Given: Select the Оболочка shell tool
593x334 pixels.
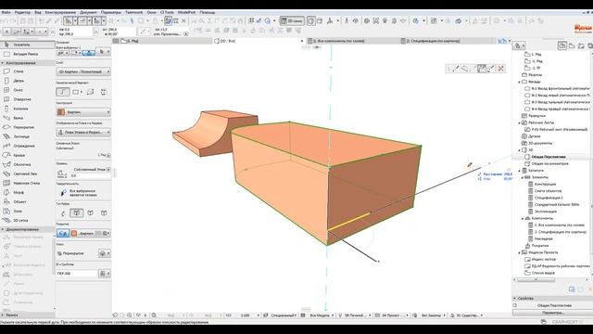Looking at the screenshot, I should click(x=27, y=165).
